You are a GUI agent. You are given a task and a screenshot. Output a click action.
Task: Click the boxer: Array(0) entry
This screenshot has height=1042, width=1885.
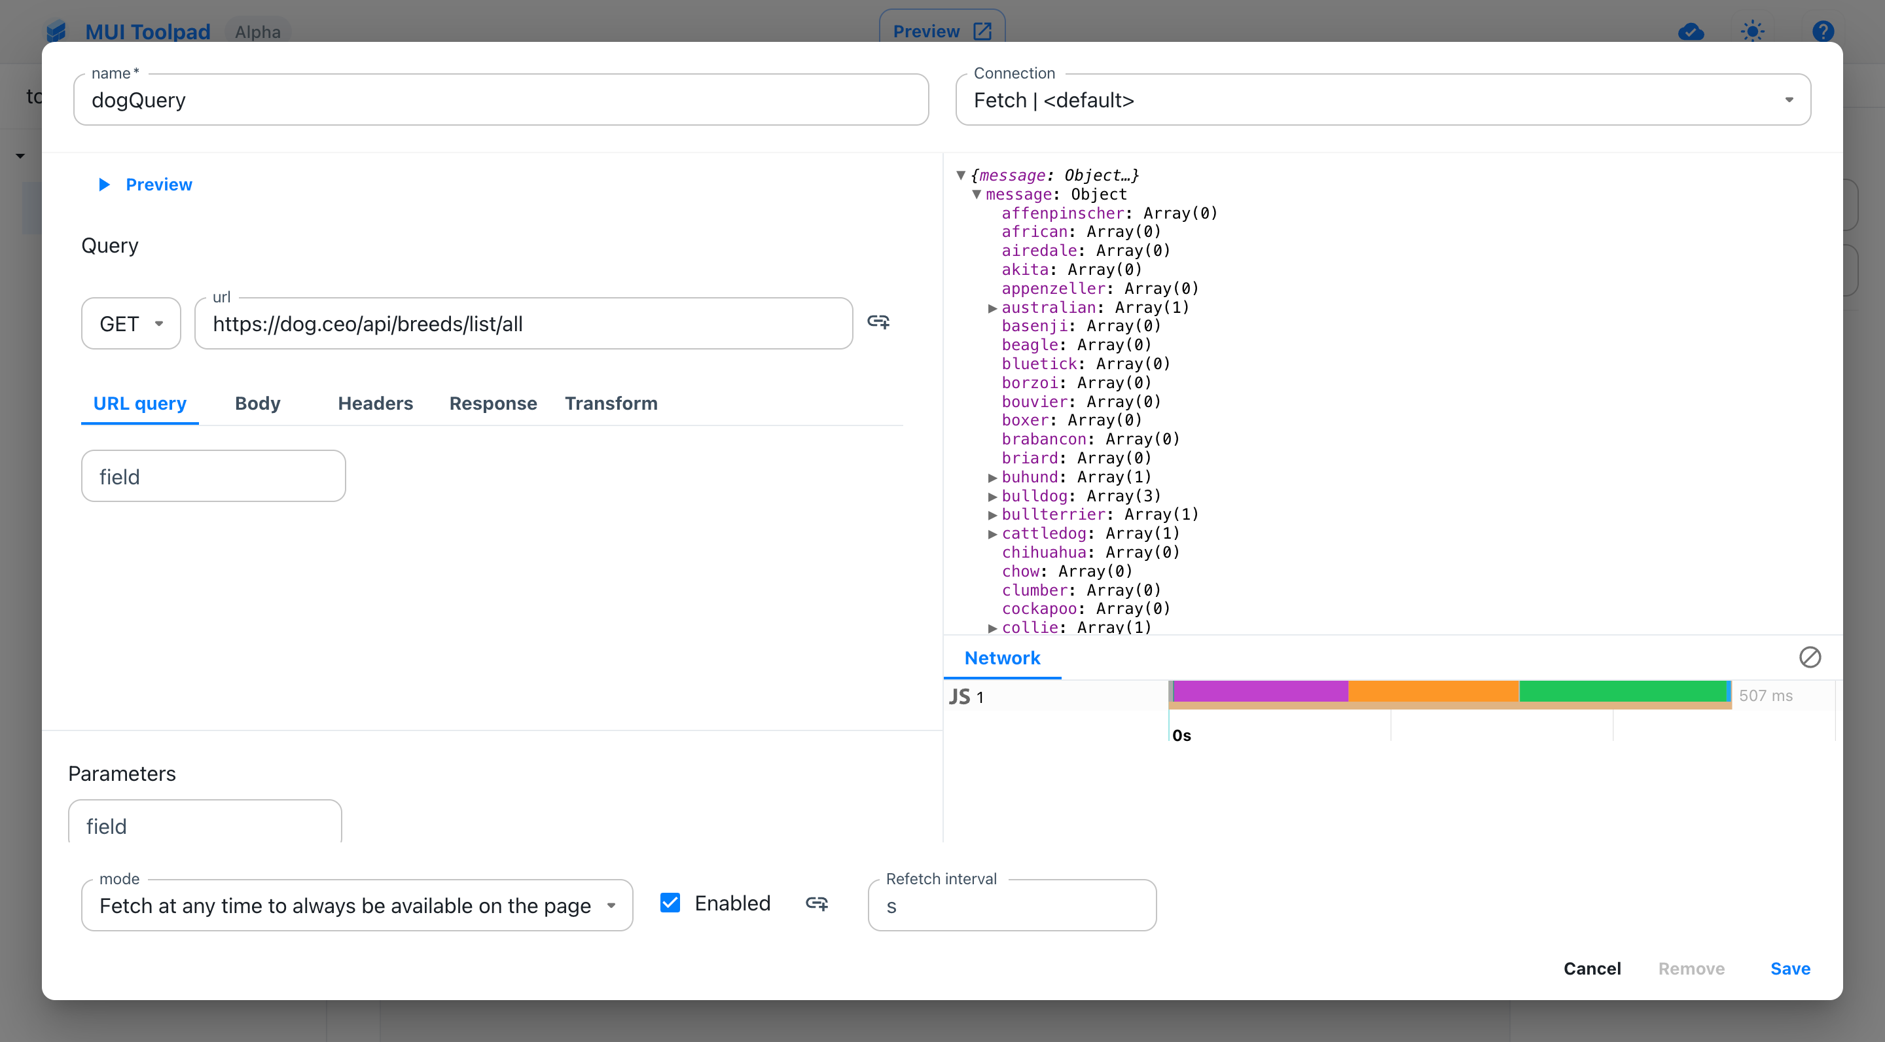tap(1071, 420)
